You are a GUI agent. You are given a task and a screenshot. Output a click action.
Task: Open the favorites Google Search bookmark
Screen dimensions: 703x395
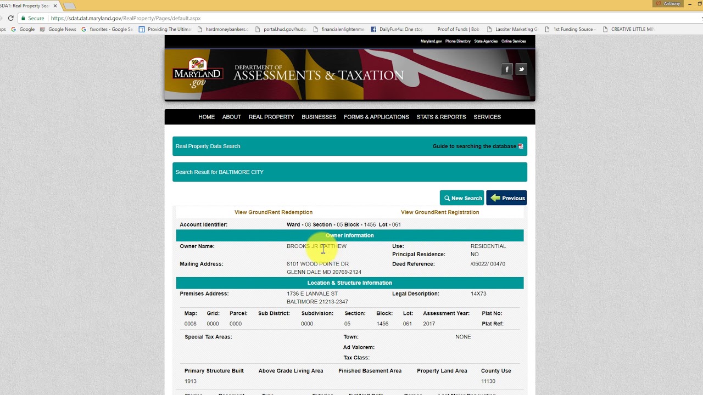[x=107, y=29]
